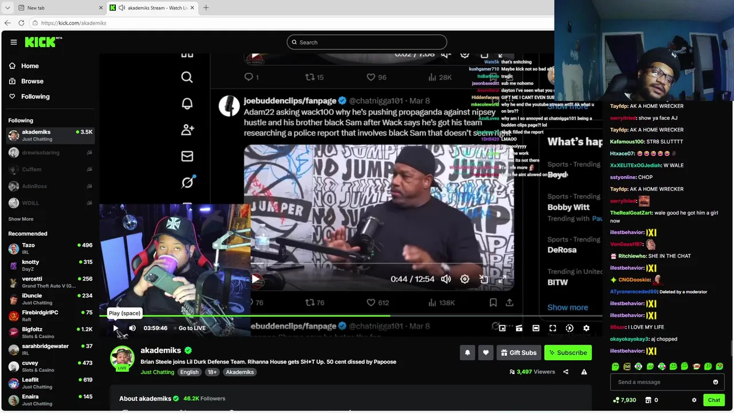Screen dimensions: 734x413
Task: Insert the first green quick emote
Action: point(615,366)
